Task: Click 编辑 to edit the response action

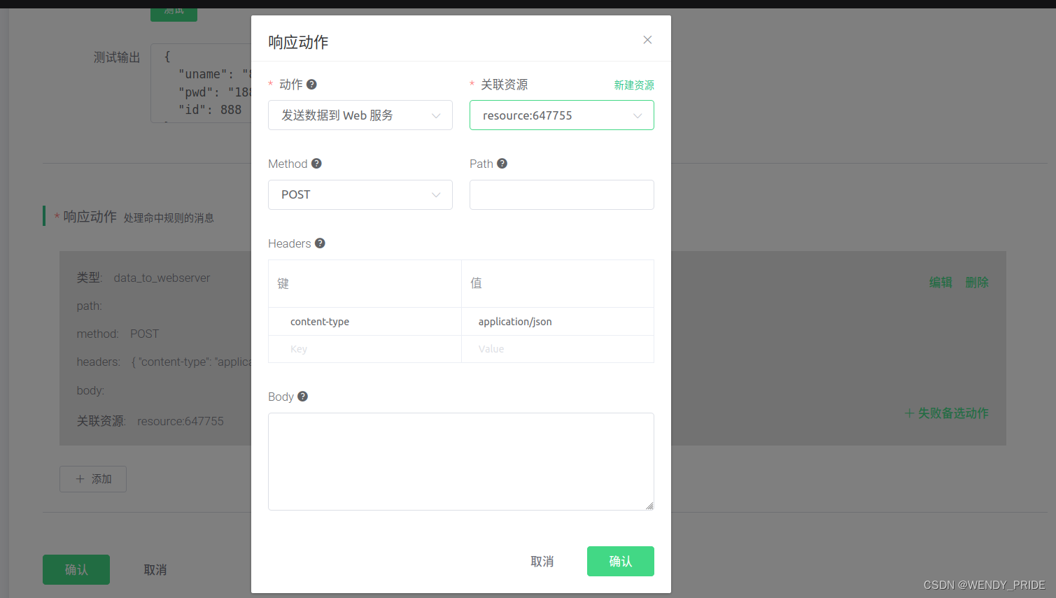Action: tap(940, 282)
